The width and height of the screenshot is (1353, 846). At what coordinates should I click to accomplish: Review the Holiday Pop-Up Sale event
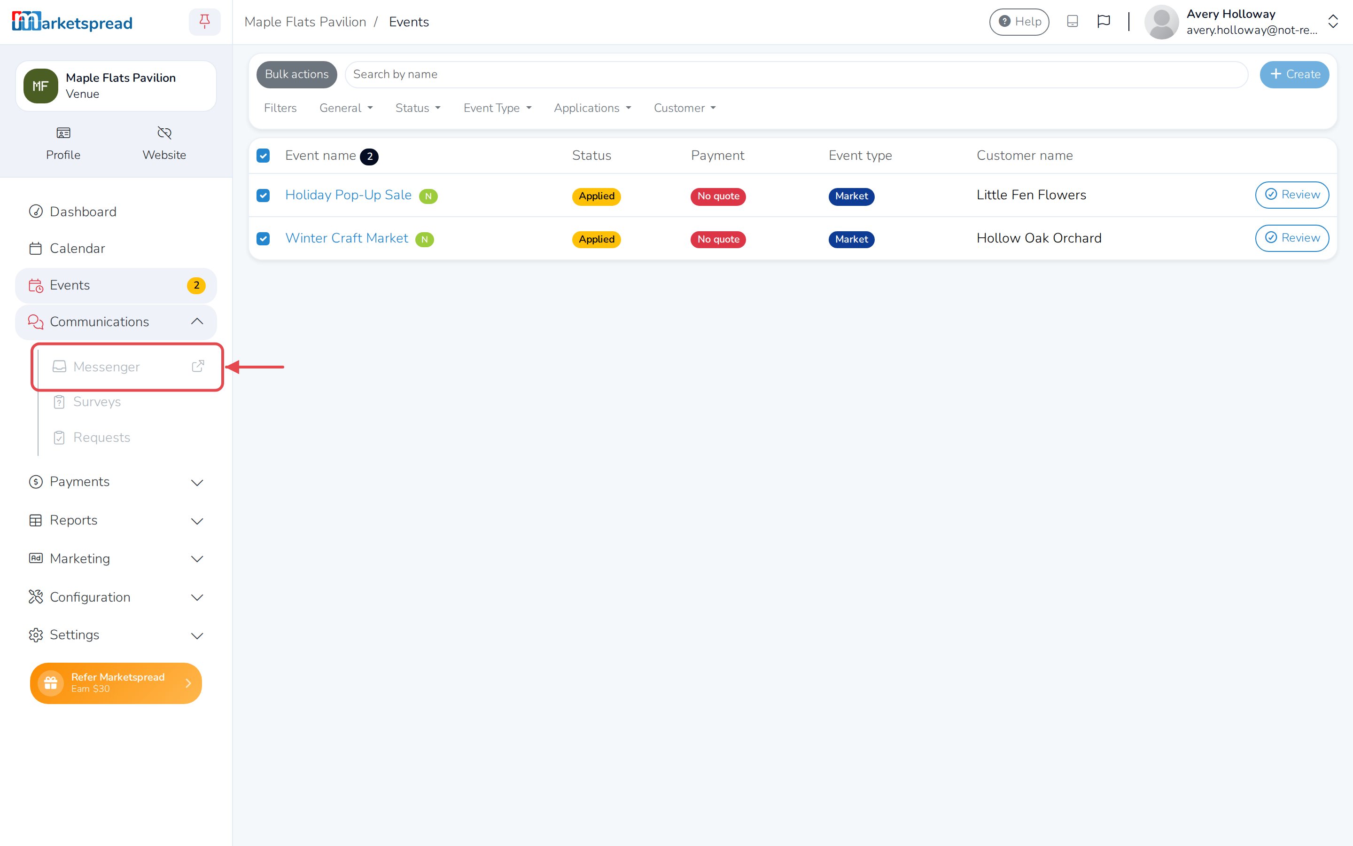tap(1291, 195)
